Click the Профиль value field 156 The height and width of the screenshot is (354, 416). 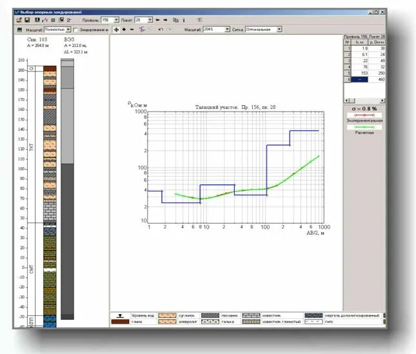(x=108, y=20)
